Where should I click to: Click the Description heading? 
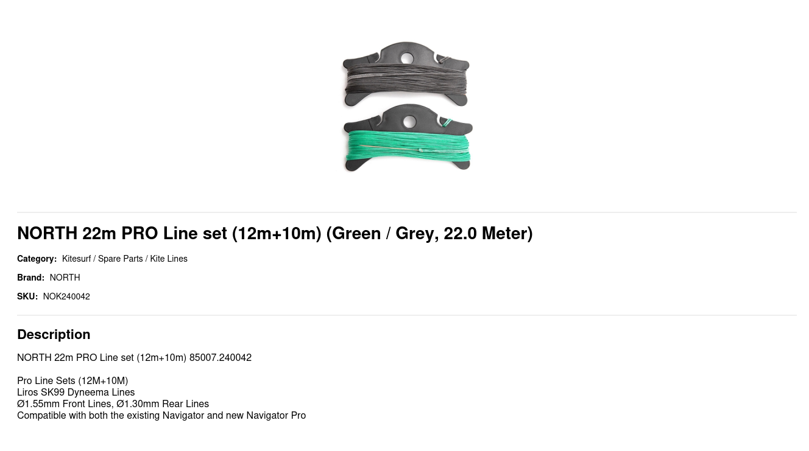[x=54, y=334]
